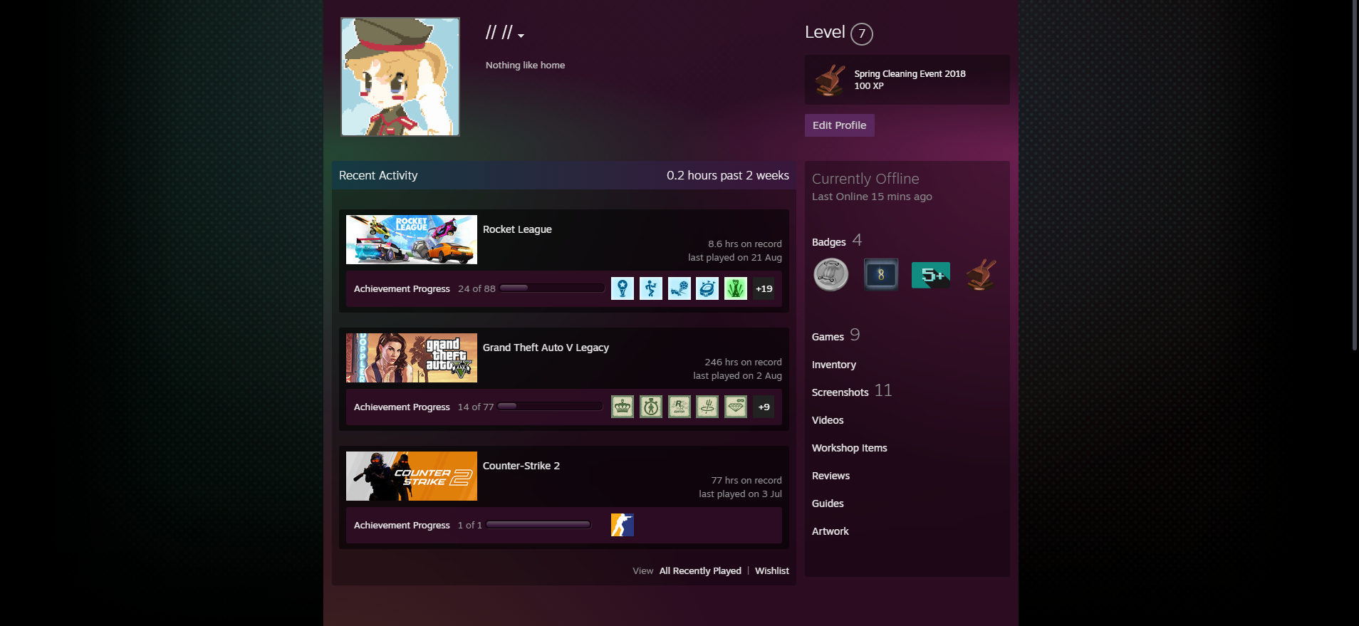The width and height of the screenshot is (1359, 626).
Task: Click the 'Currently Offline' status text
Action: pyautogui.click(x=865, y=179)
